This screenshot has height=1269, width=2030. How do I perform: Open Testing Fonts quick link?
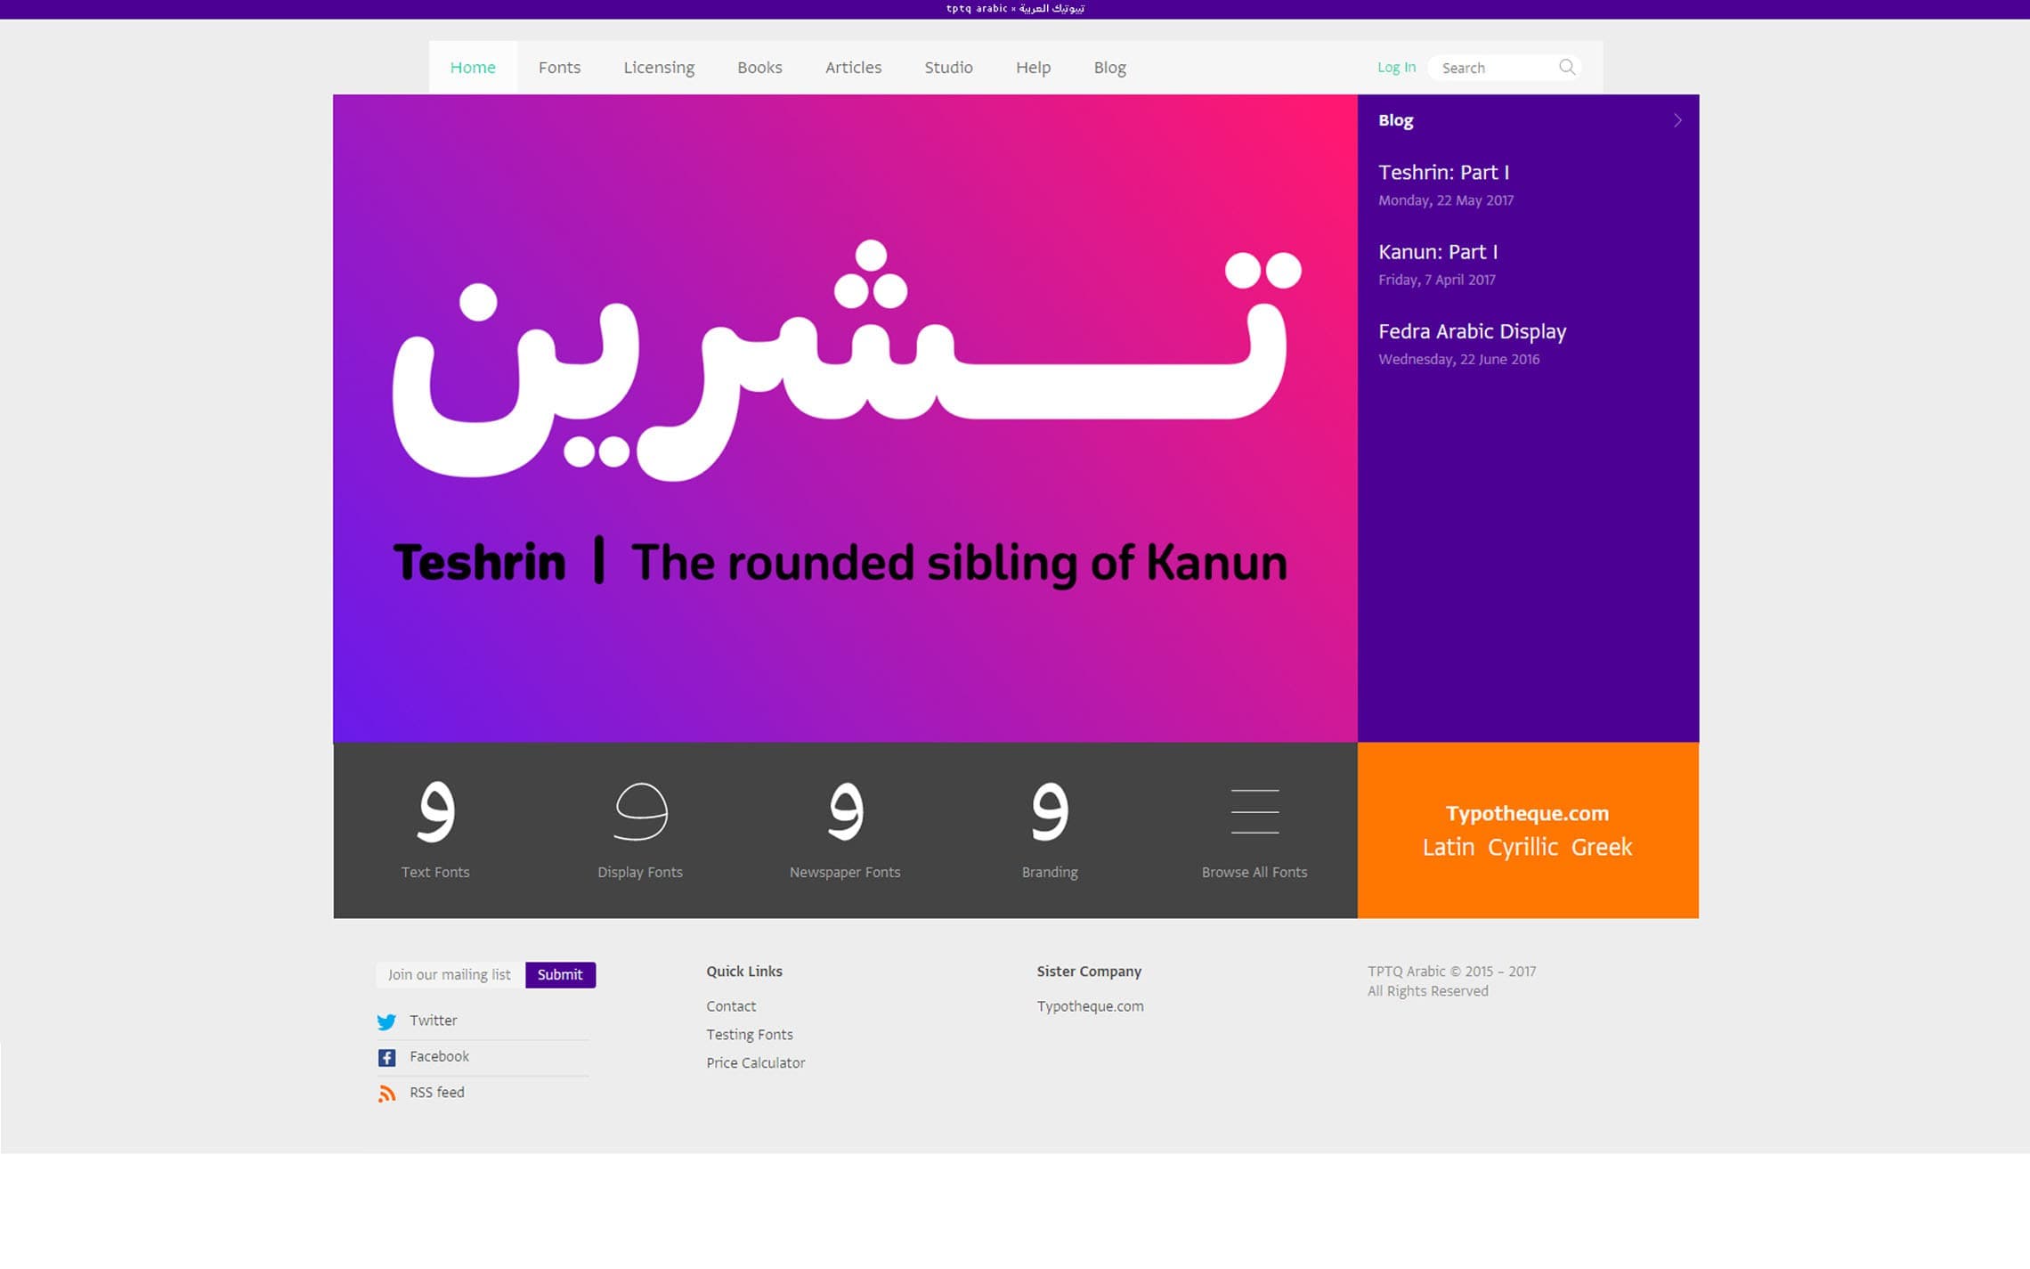coord(750,1035)
